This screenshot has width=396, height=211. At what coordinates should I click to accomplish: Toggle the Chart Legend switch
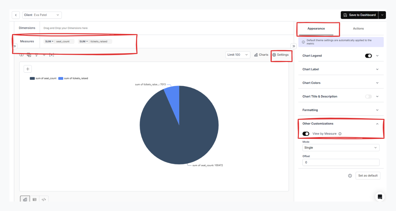coord(368,56)
